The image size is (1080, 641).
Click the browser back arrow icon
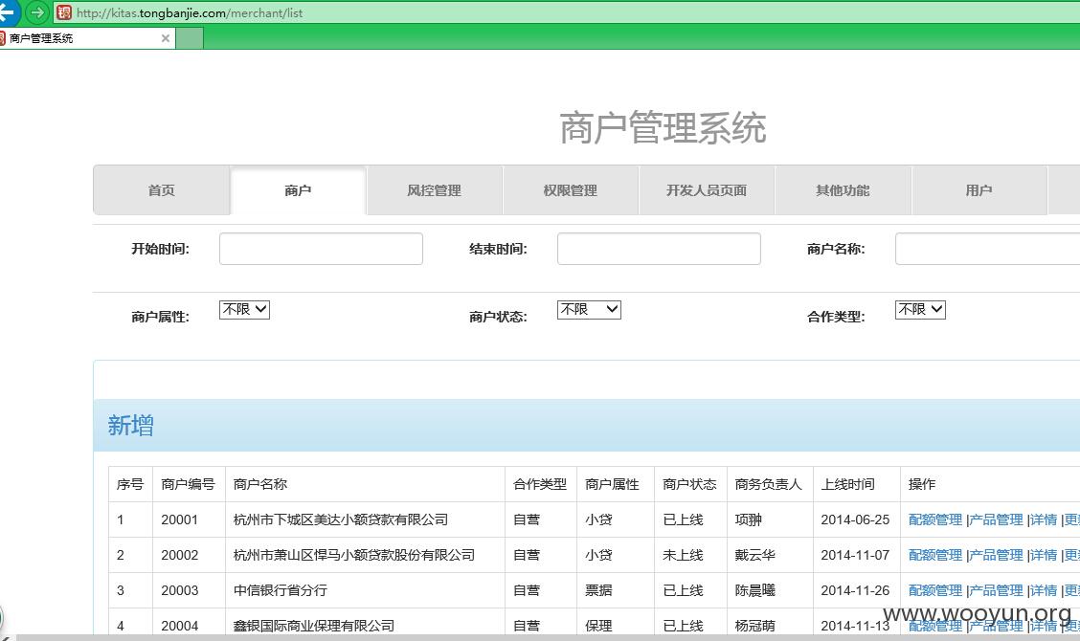7,11
